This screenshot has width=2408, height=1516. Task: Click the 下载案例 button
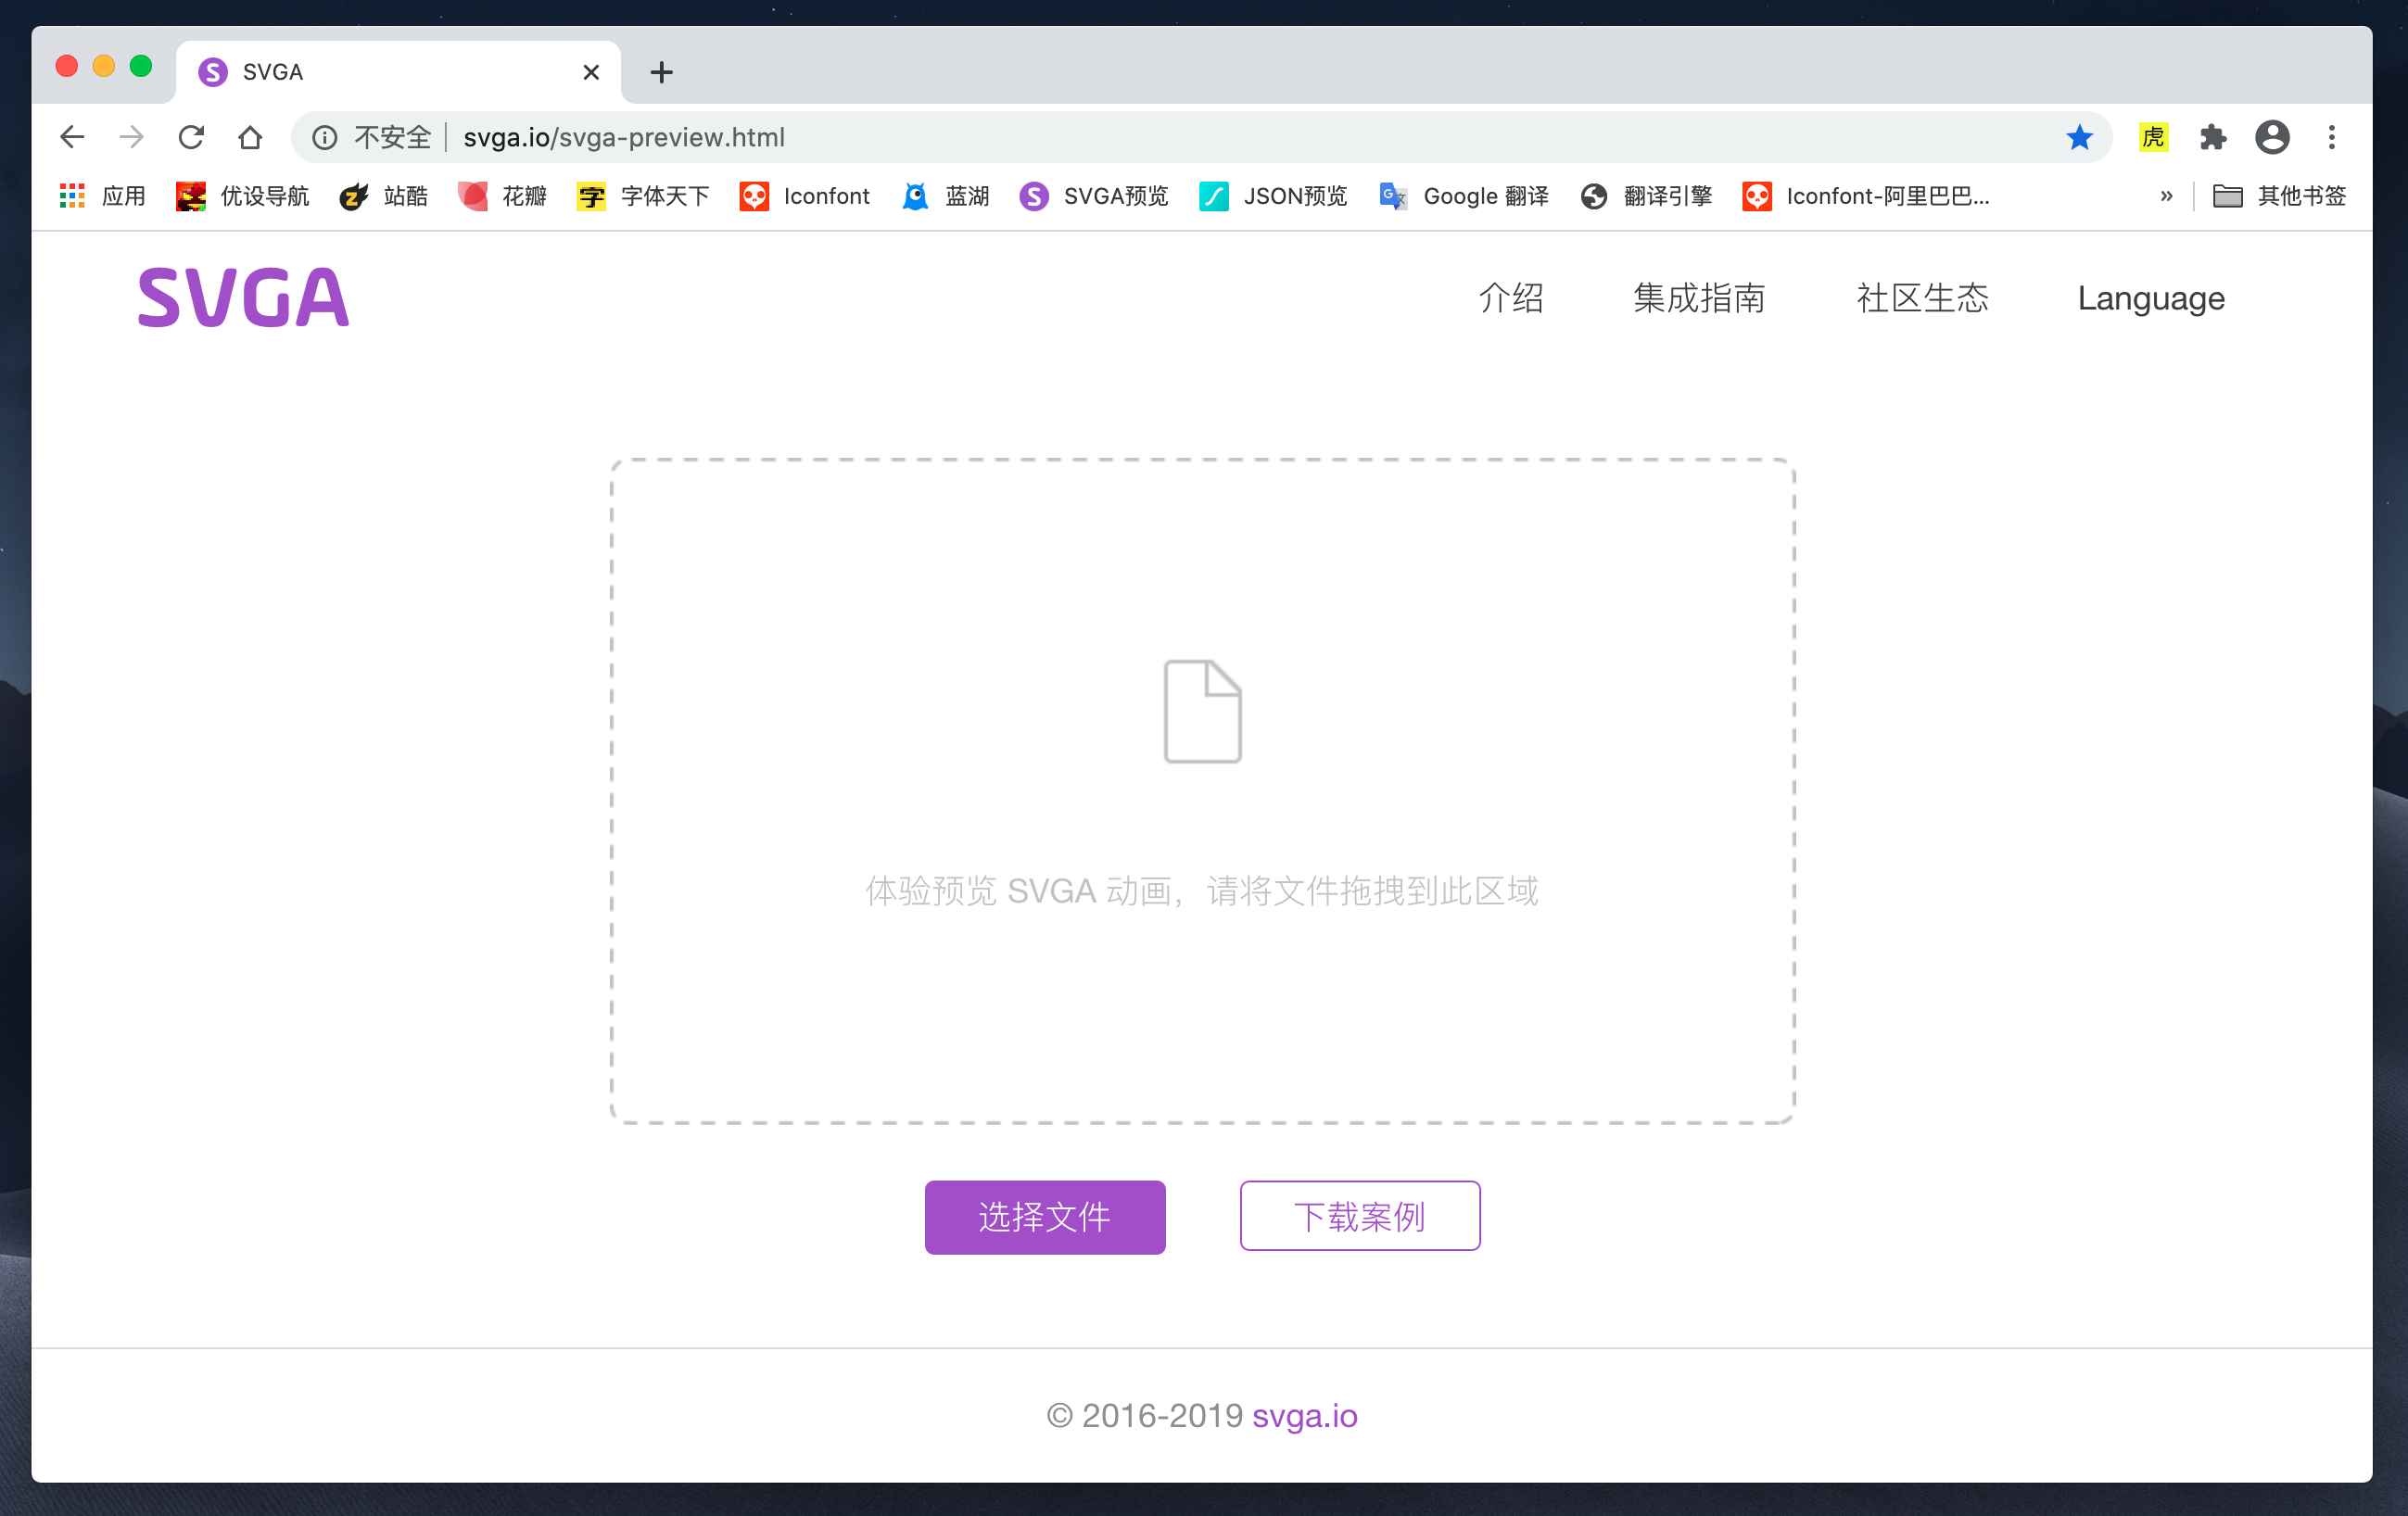pos(1359,1216)
